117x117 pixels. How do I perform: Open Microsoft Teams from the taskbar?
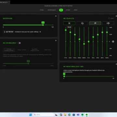(x=78, y=115)
